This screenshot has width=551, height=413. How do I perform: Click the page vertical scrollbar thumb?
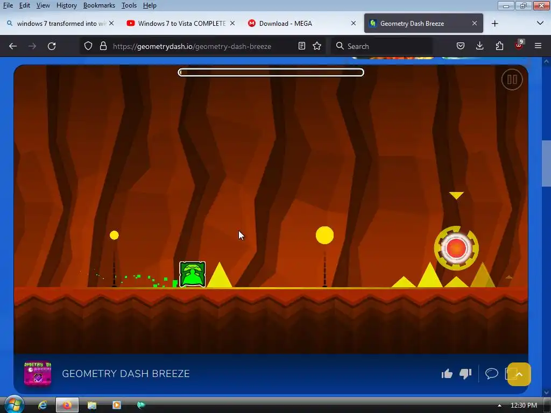pyautogui.click(x=547, y=163)
